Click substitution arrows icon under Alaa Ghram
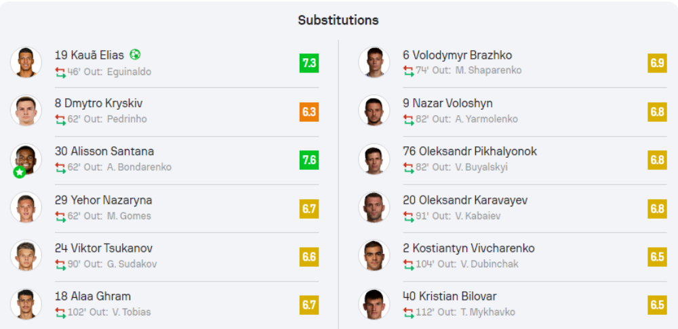The image size is (678, 329). [60, 312]
